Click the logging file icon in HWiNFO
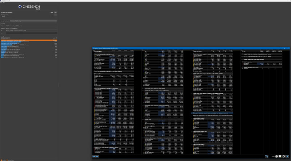 click(x=280, y=156)
